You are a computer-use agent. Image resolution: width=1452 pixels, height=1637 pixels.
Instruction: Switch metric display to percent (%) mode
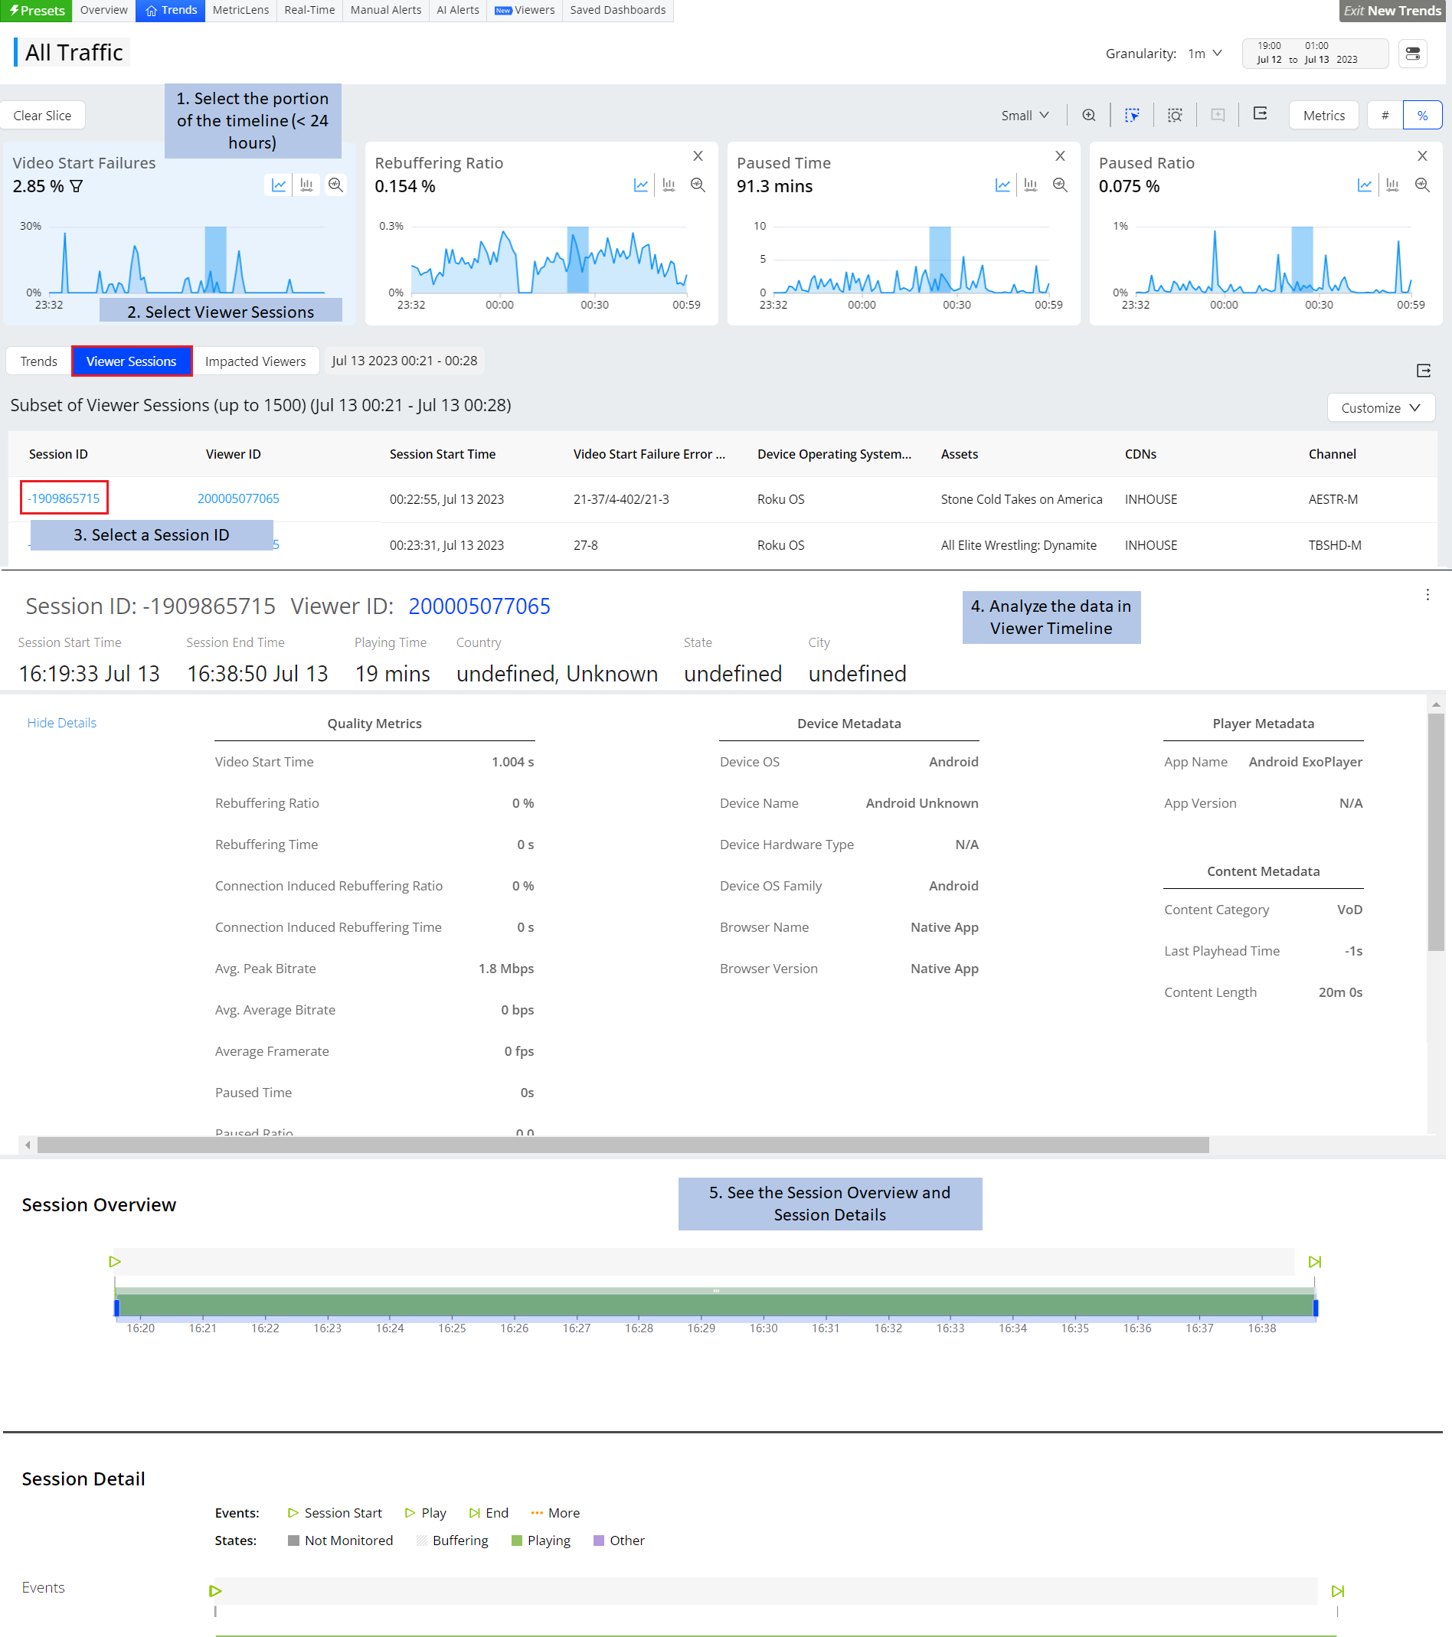pyautogui.click(x=1422, y=116)
